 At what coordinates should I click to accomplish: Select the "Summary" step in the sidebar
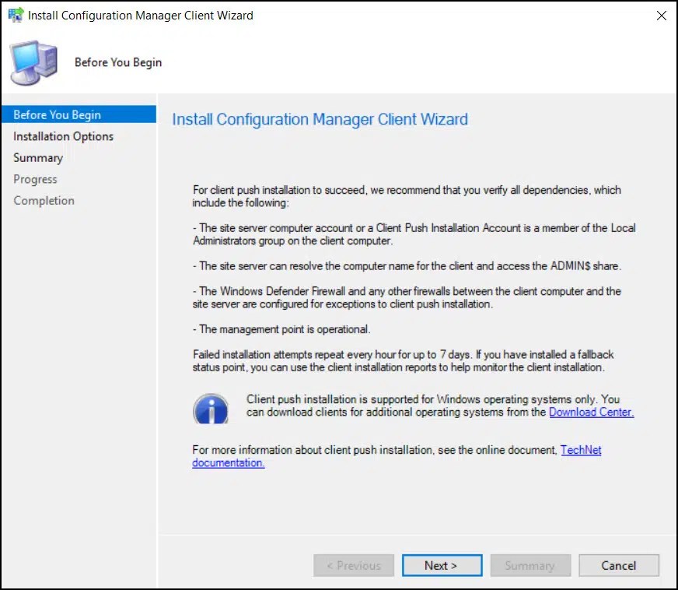point(38,157)
